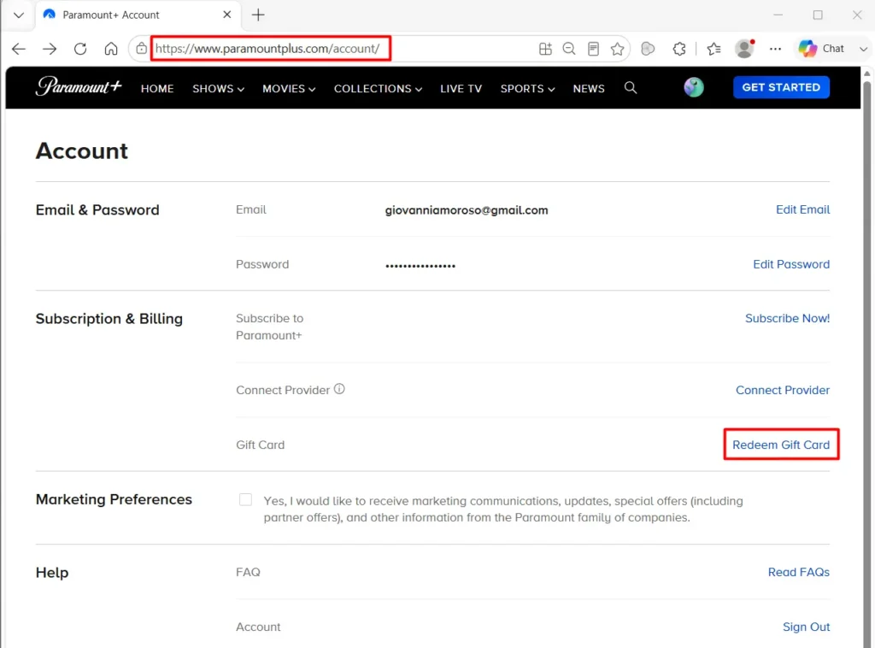Screen dimensions: 875x648
Task: Click the Email & Password heading
Action: 97,209
